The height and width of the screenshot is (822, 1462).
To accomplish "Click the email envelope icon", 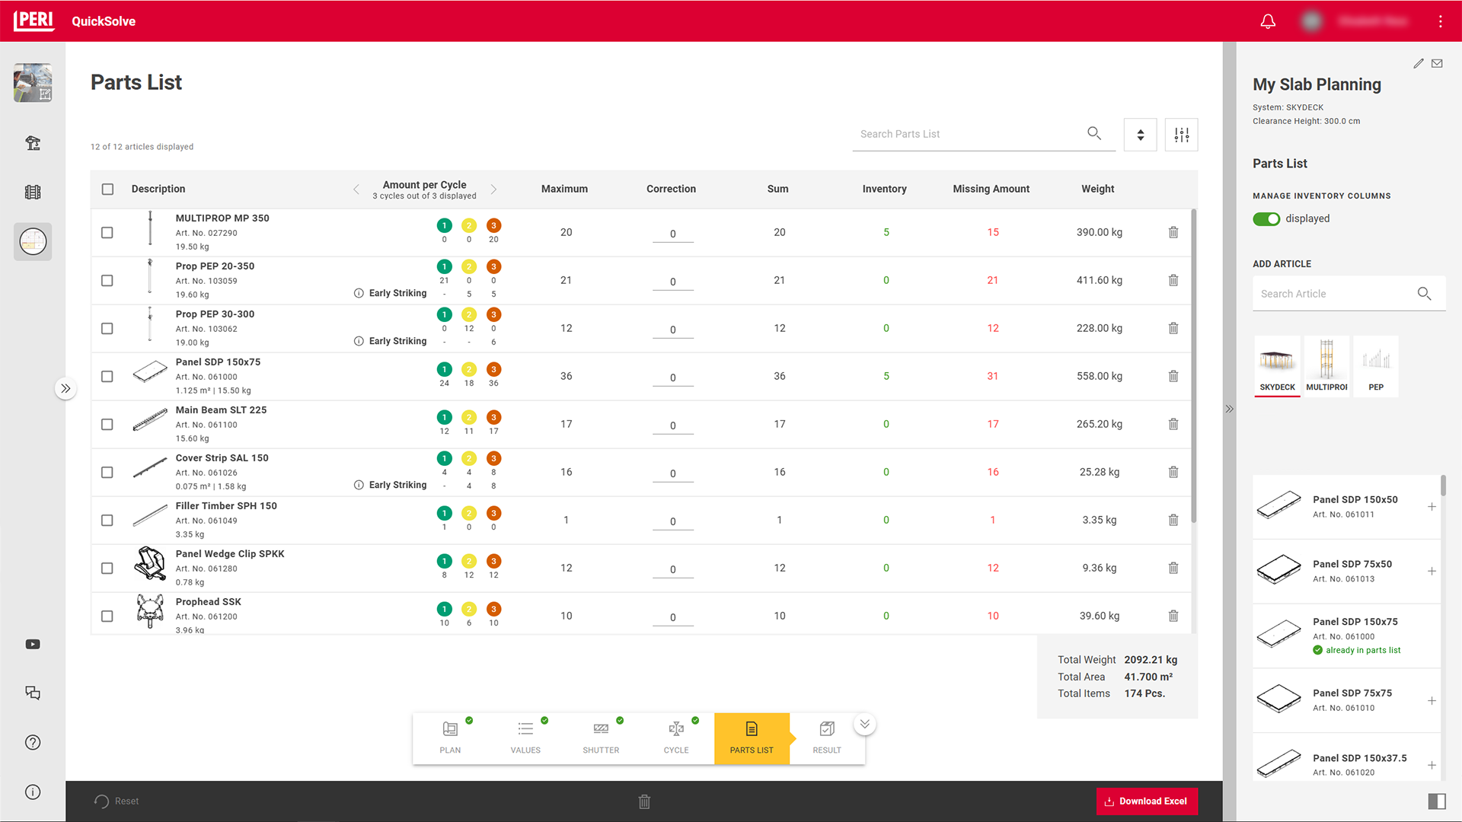I will (x=1437, y=64).
